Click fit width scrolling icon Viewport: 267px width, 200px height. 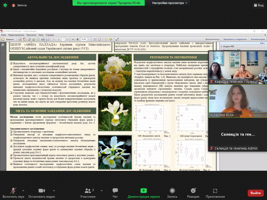click(x=95, y=39)
